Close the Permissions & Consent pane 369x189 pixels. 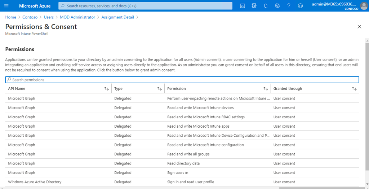359,27
